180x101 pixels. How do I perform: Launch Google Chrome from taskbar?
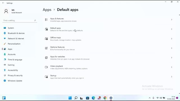105,98
